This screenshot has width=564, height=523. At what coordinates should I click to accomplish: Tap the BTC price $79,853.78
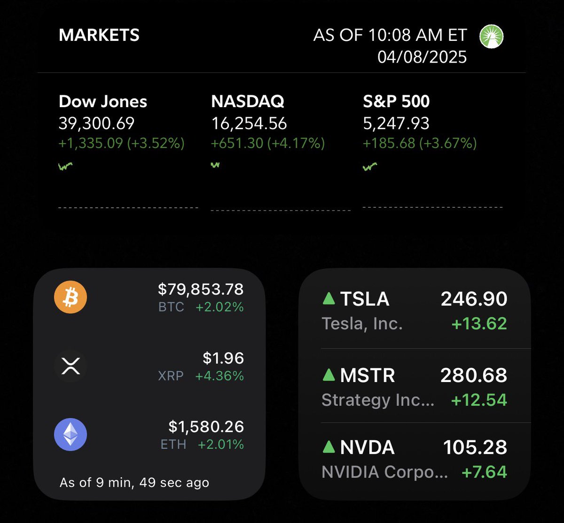click(x=201, y=289)
